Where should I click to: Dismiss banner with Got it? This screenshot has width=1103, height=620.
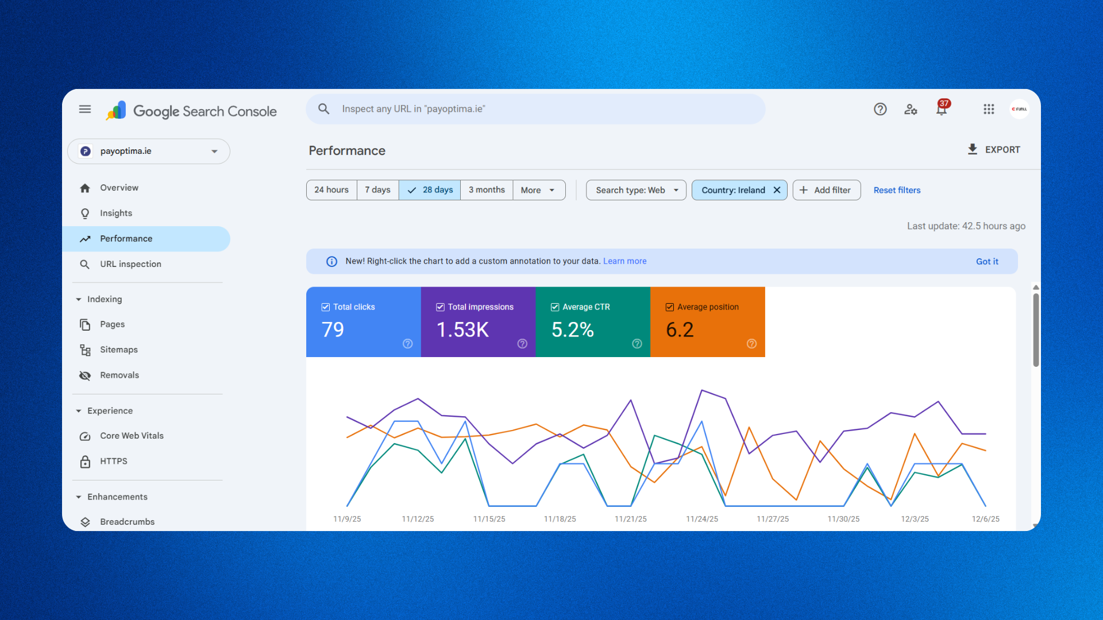[987, 262]
